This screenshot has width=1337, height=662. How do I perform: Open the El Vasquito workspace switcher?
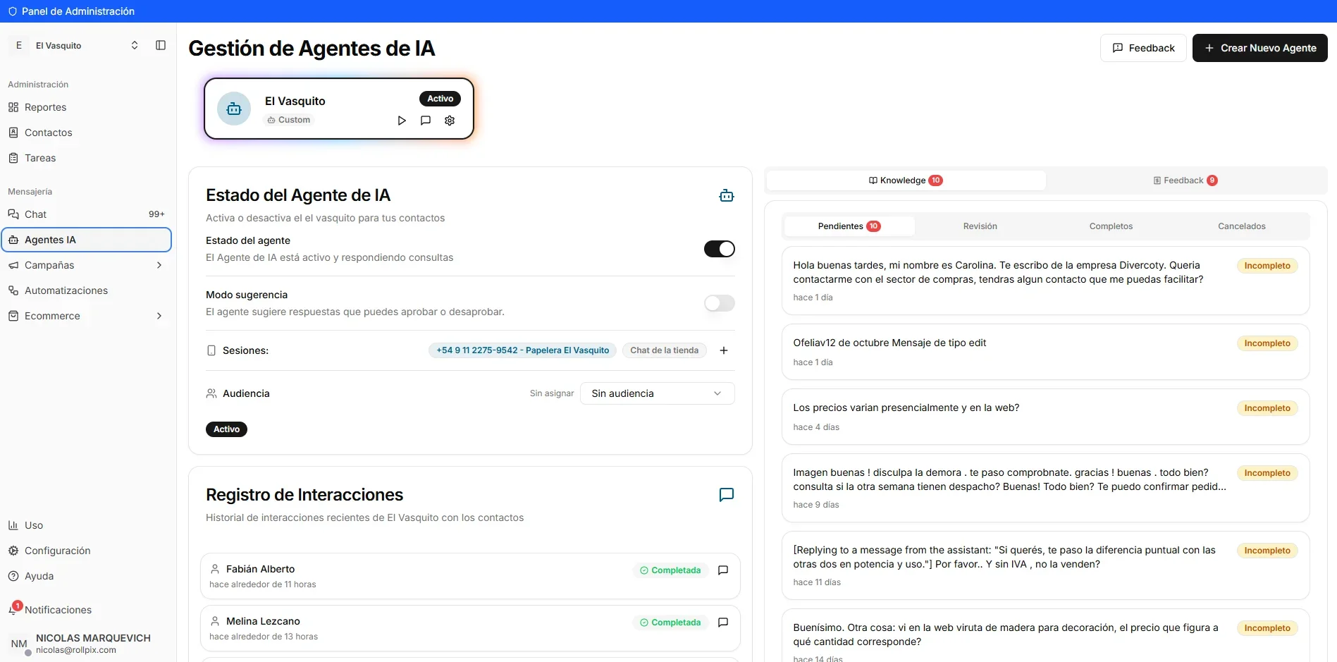click(75, 45)
